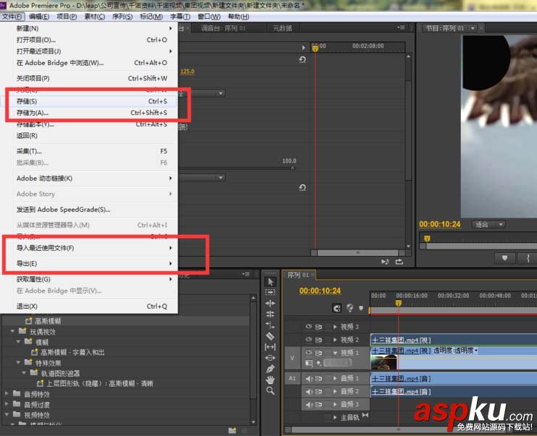Click the 125.0 value in effect controls

point(187,72)
